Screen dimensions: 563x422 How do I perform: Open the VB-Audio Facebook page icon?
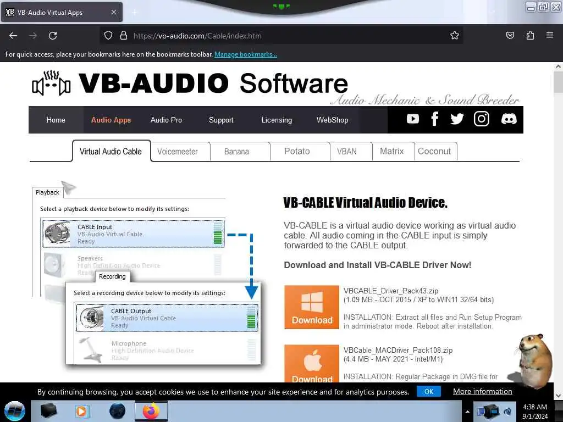[434, 119]
